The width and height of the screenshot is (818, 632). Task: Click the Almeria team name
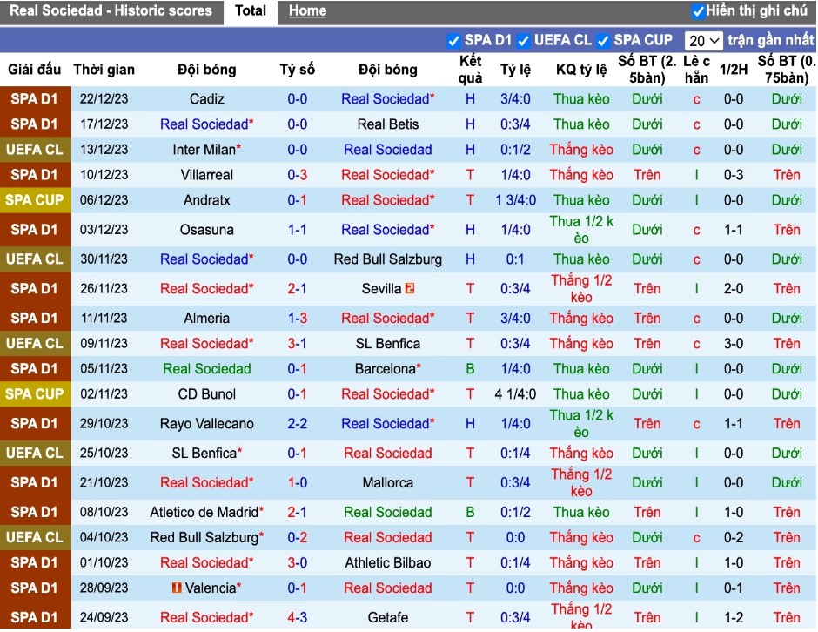[x=206, y=318]
